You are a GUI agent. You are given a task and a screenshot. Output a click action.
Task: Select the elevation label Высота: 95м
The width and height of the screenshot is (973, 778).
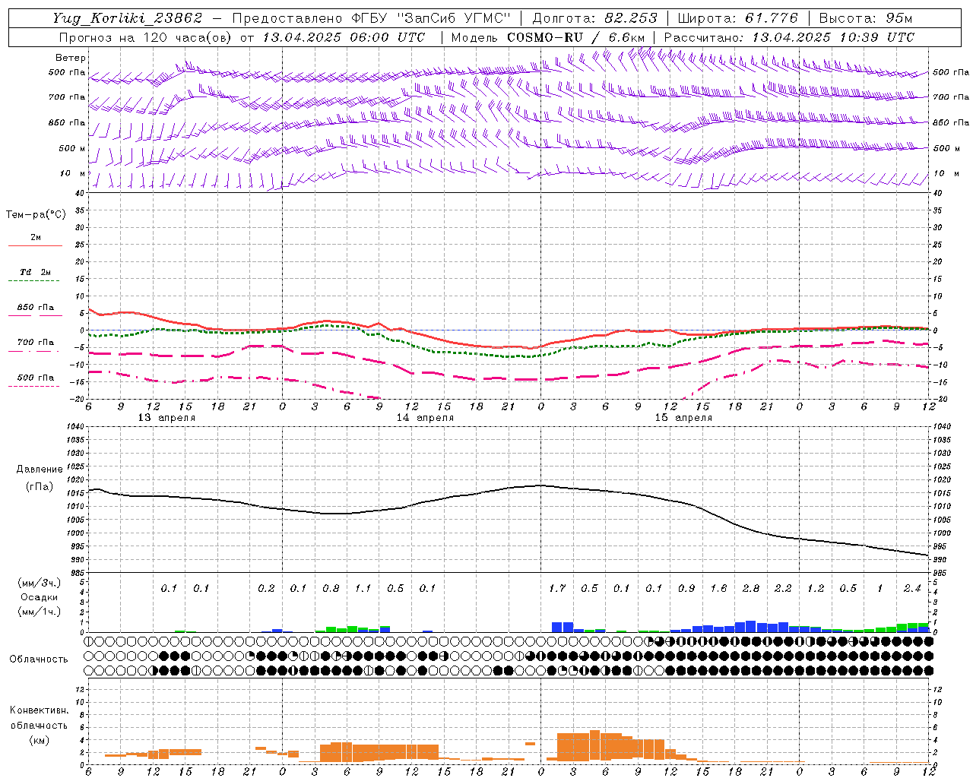pos(866,18)
